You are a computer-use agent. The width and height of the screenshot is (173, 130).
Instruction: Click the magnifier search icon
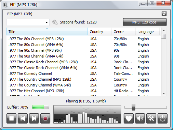[x=55, y=22]
